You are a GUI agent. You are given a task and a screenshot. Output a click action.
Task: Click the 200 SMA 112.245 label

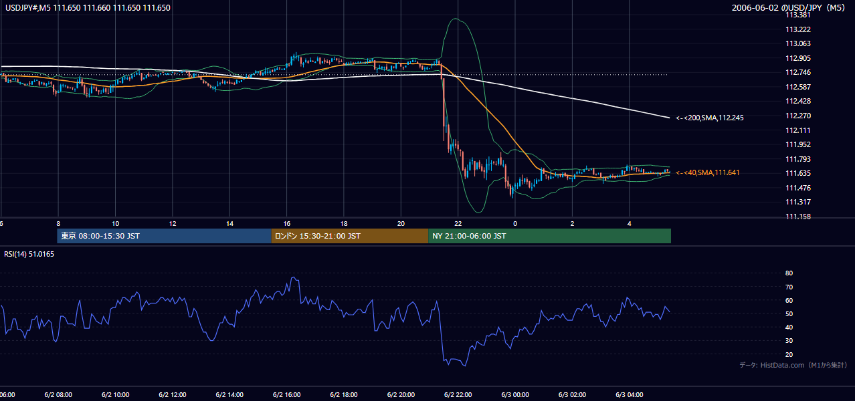[x=710, y=118]
